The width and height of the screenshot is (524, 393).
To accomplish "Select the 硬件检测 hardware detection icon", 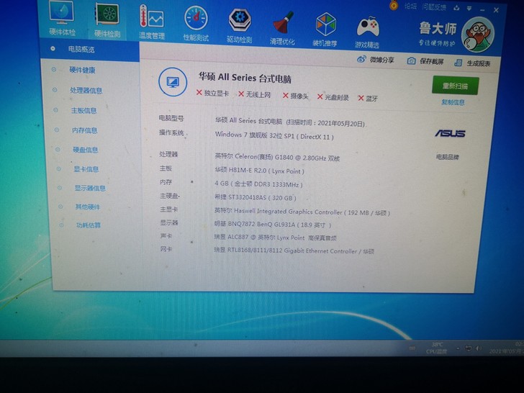I will click(x=107, y=20).
